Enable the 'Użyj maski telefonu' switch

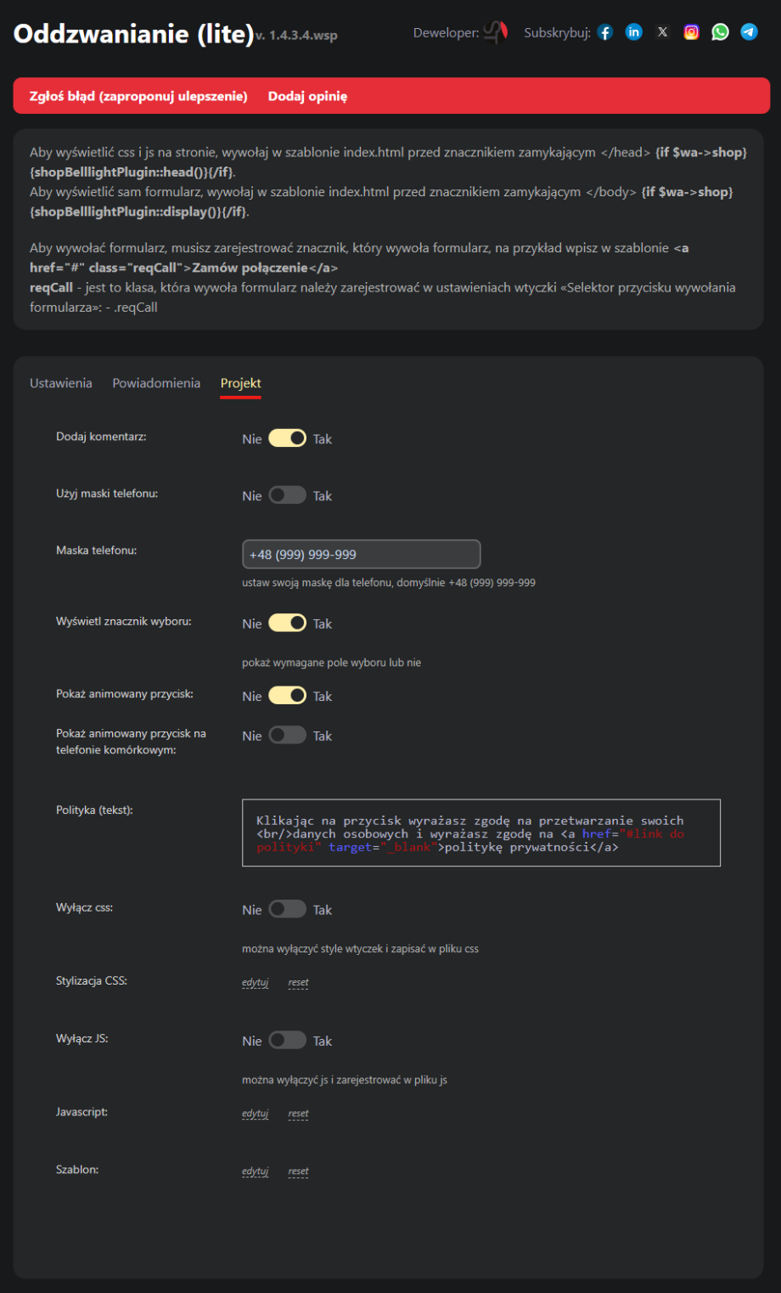(287, 495)
